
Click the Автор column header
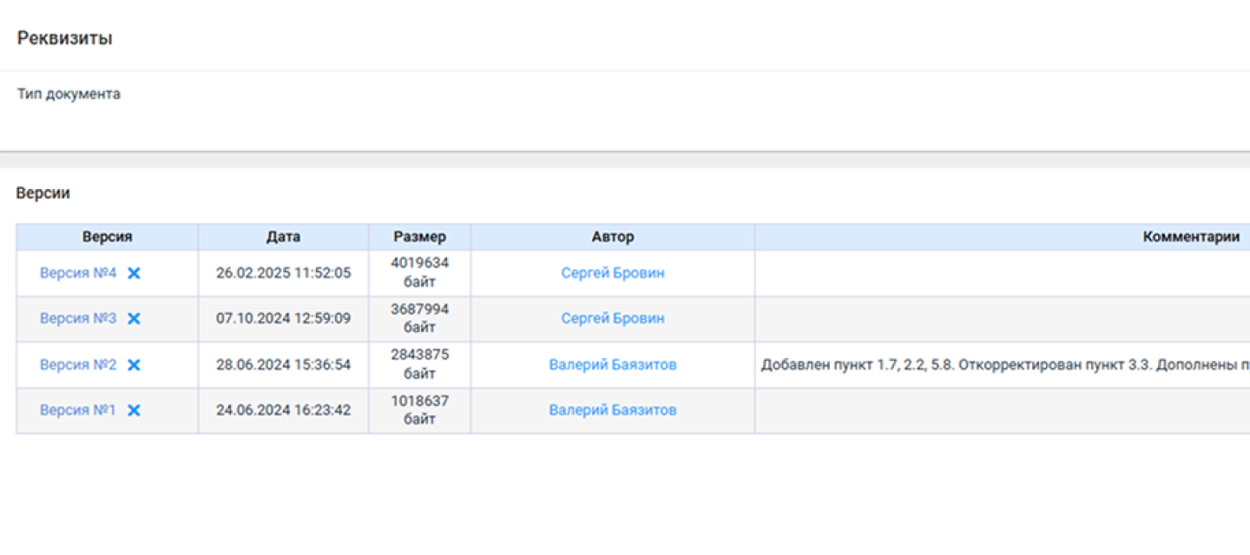click(x=613, y=237)
